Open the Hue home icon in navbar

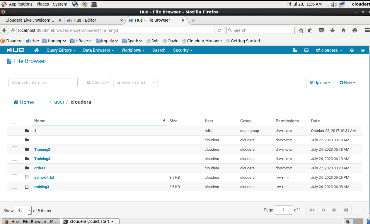pyautogui.click(x=36, y=50)
